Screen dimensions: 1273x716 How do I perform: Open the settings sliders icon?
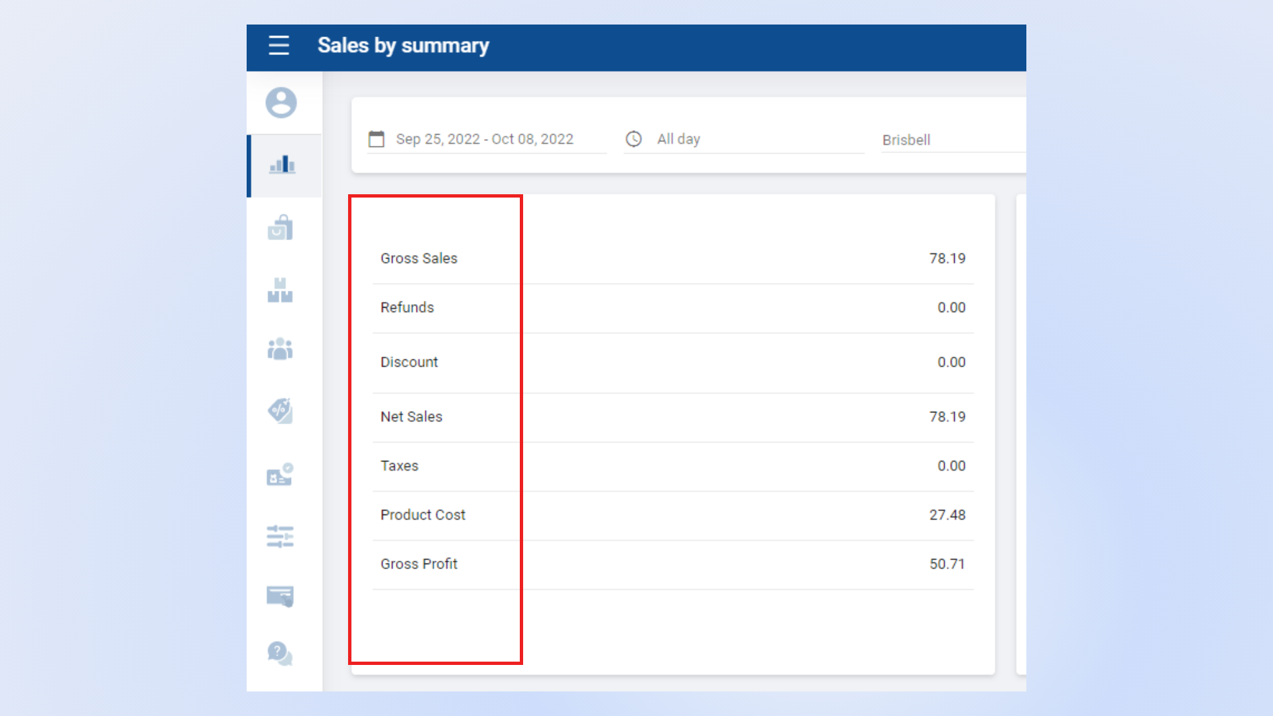tap(280, 536)
